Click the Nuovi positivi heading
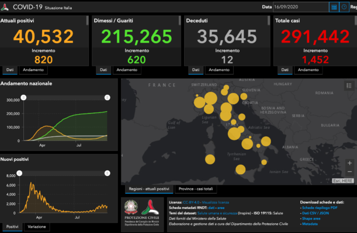Viewport: 357px width, 233px height. coord(15,160)
